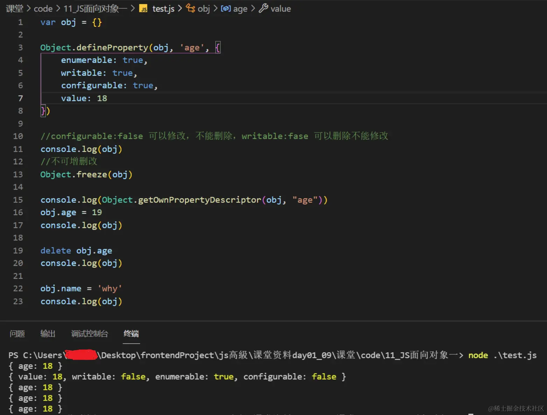Image resolution: width=547 pixels, height=415 pixels.
Task: Open the age breadcrumb symbol list
Action: coord(240,9)
